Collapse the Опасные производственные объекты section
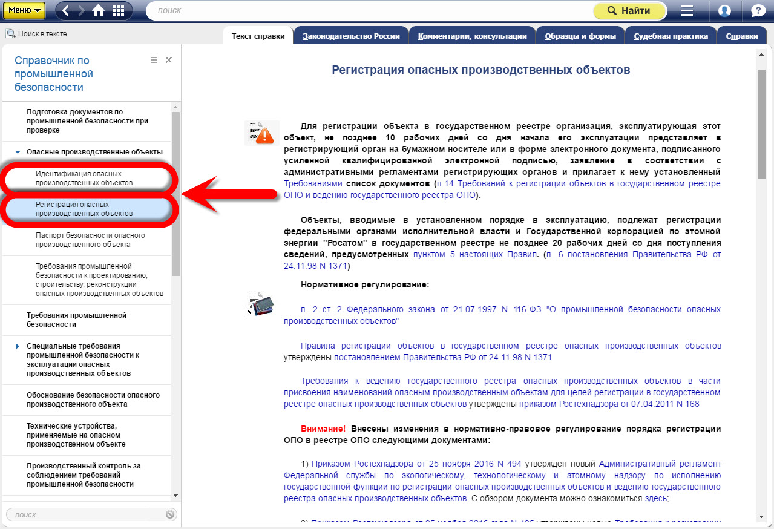This screenshot has height=529, width=774. 18,152
